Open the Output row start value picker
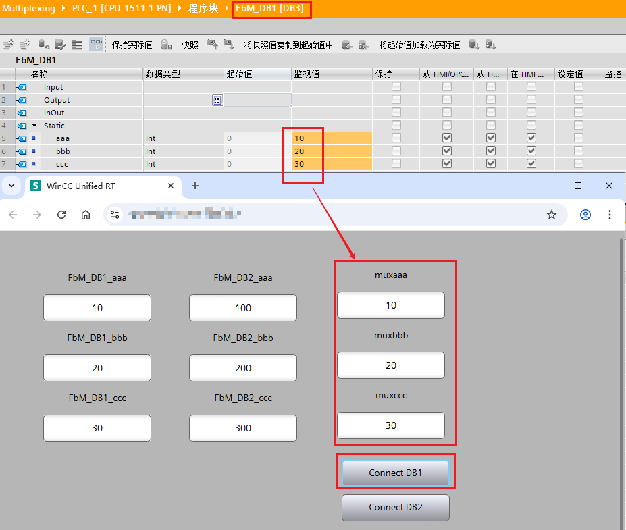The width and height of the screenshot is (626, 530). click(217, 100)
